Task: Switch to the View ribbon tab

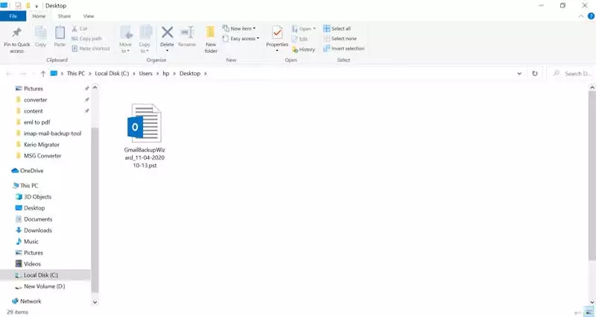Action: pos(89,16)
